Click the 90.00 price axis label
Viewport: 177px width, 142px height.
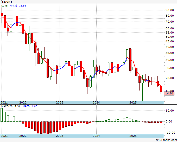[x=170, y=10]
